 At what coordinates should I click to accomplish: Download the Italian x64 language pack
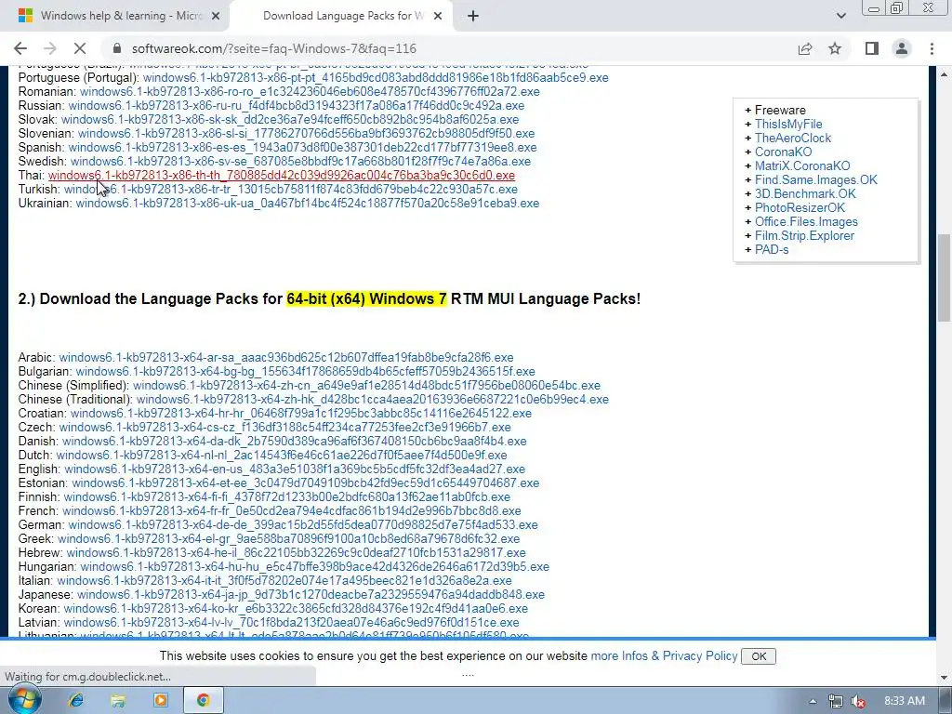click(x=284, y=581)
